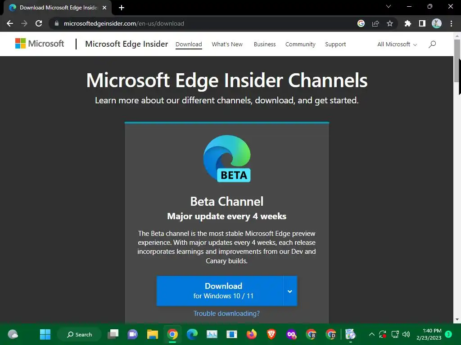461x345 pixels.
Task: Download Beta for Windows 10 / 11
Action: point(220,291)
